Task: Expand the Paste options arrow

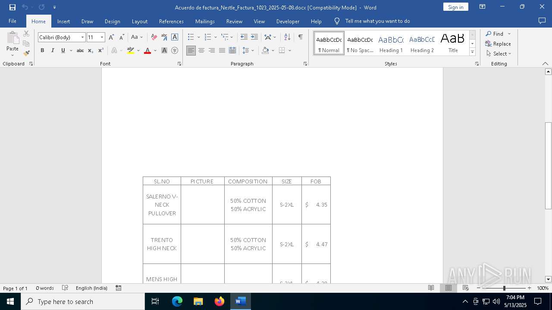Action: [x=13, y=56]
